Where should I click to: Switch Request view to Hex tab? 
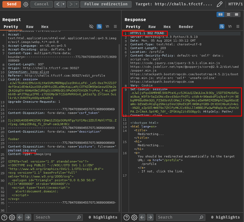tap(45, 27)
